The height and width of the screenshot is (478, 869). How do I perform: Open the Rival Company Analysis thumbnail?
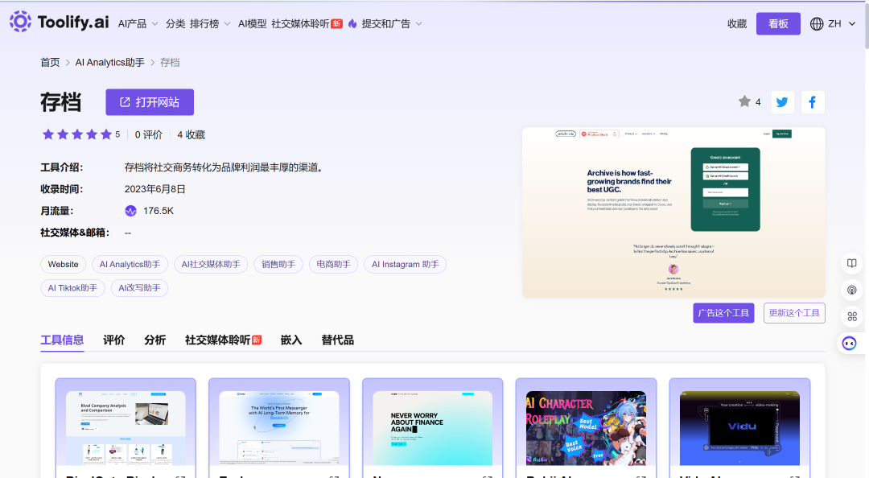pos(126,428)
